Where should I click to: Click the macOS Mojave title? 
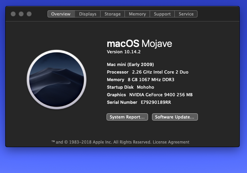click(x=139, y=43)
